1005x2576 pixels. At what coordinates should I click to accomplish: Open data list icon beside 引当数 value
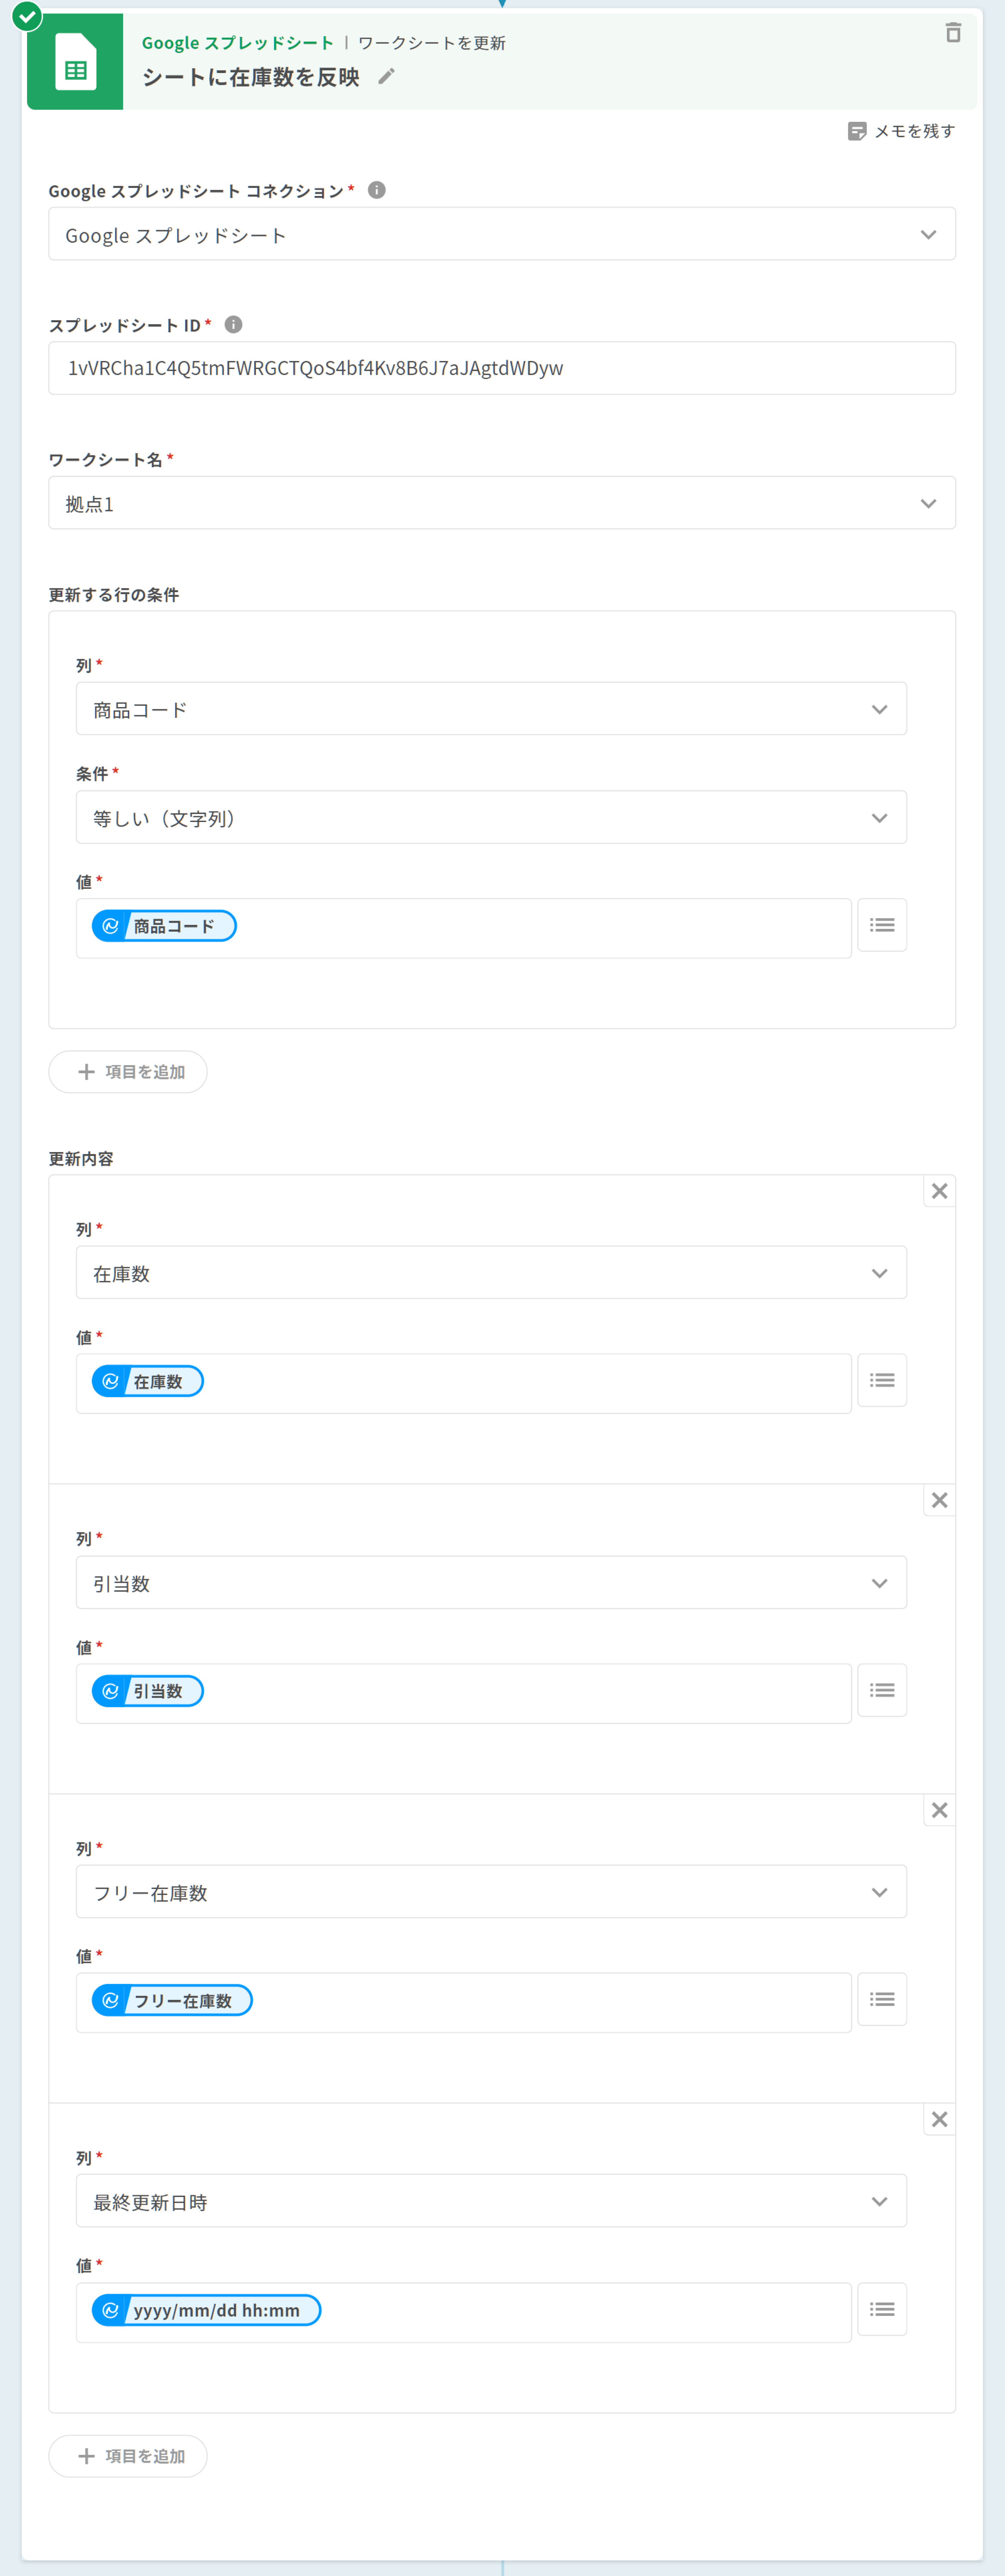tap(881, 1690)
